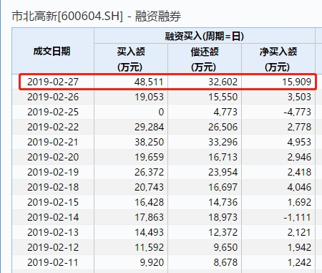Select date cell 2019-02-14
This screenshot has width=322, height=273.
53,217
